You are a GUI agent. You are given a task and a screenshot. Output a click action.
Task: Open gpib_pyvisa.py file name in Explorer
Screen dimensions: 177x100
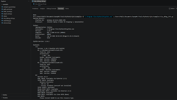(8, 9)
